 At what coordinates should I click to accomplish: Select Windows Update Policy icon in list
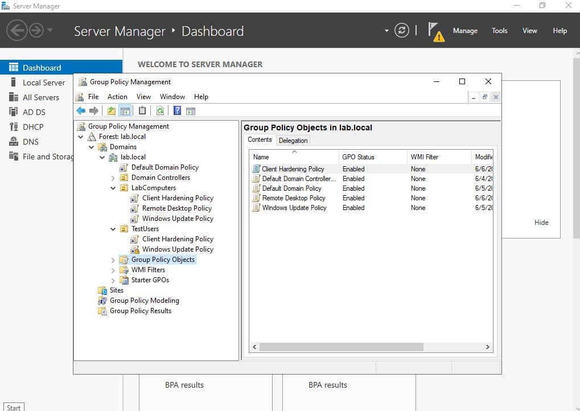256,208
